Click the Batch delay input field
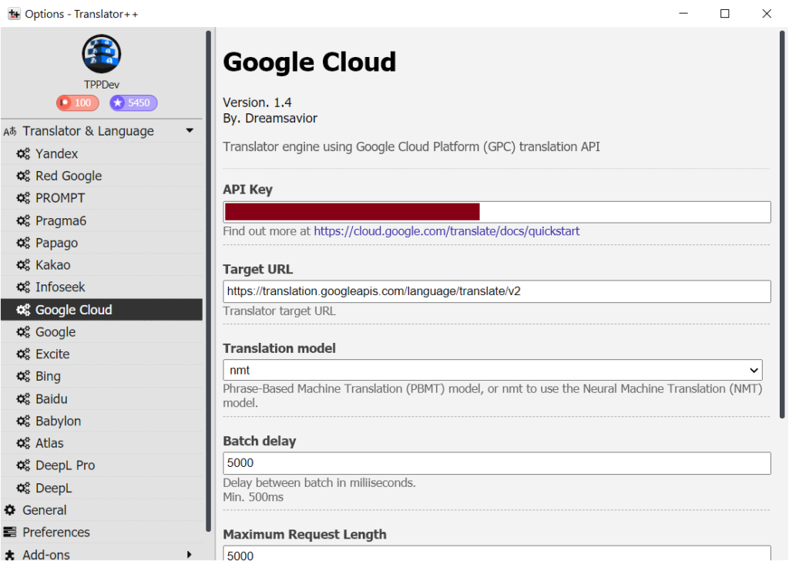 (497, 463)
